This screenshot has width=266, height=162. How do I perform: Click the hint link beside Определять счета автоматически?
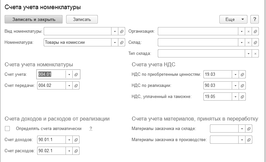91,129
